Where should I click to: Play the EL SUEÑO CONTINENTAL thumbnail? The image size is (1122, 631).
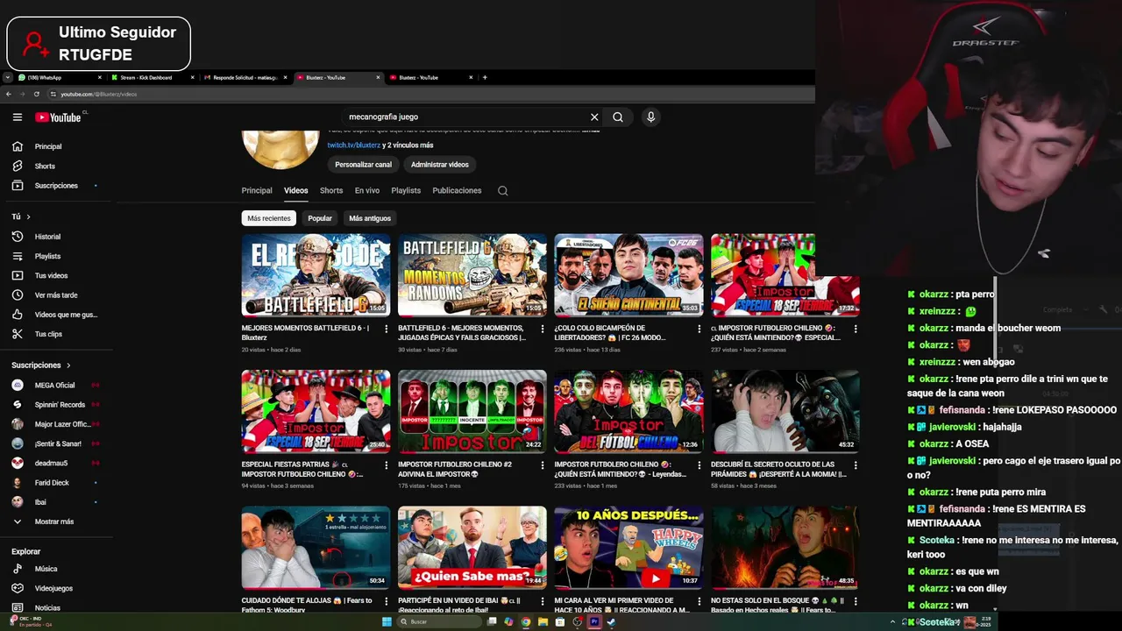(628, 274)
